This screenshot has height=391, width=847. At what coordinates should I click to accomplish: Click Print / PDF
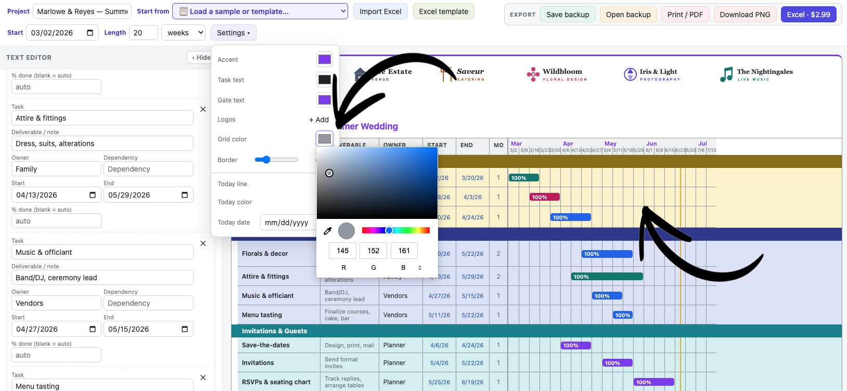(685, 15)
